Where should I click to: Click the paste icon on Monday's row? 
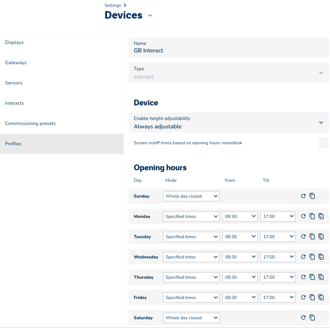[x=321, y=216]
